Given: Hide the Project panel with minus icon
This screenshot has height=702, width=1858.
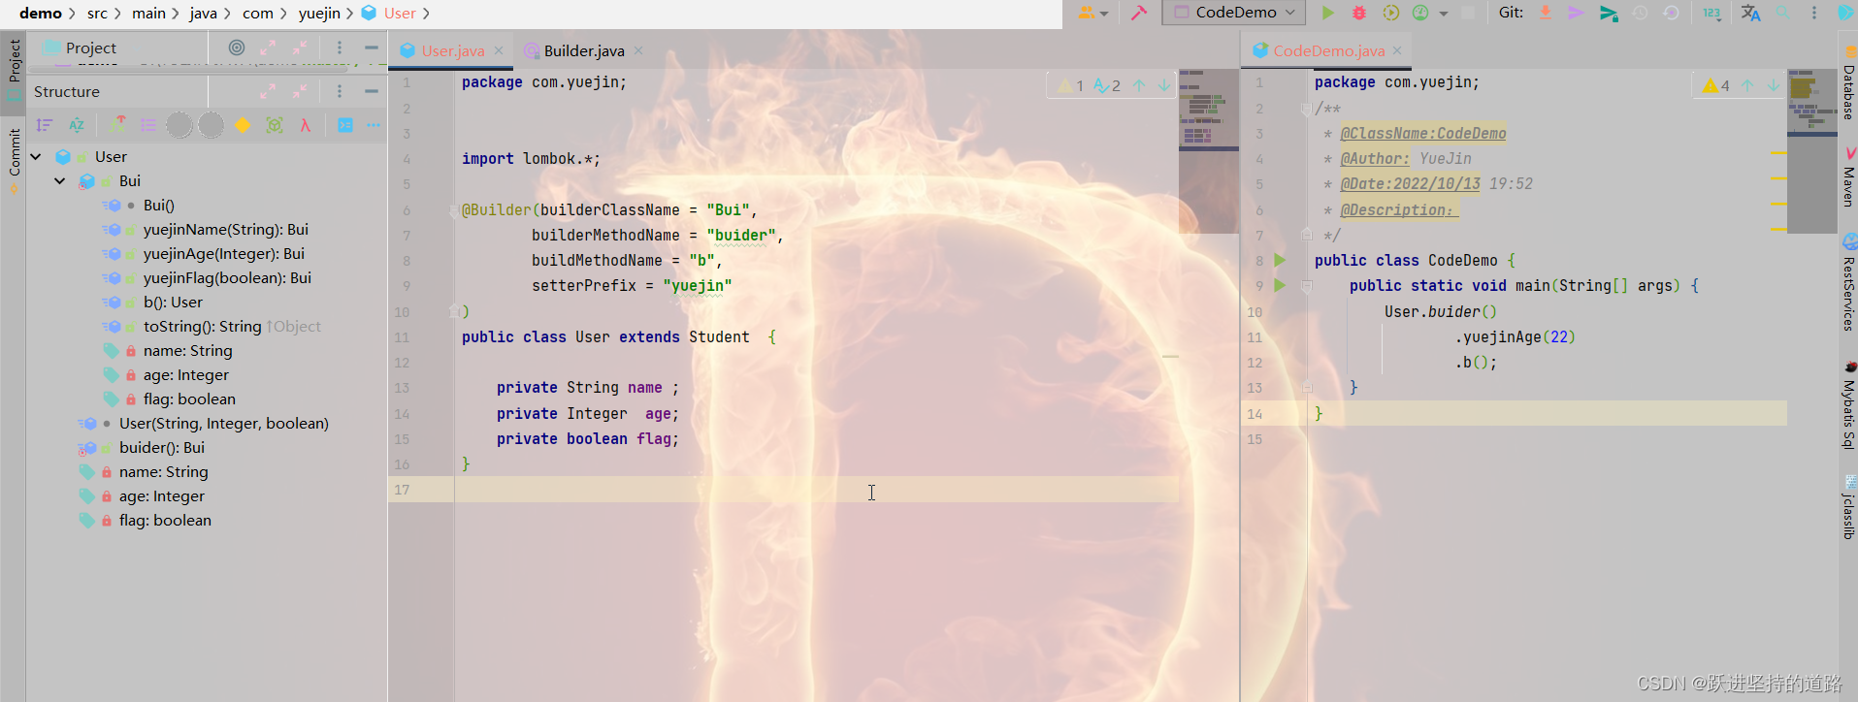Looking at the screenshot, I should (371, 48).
